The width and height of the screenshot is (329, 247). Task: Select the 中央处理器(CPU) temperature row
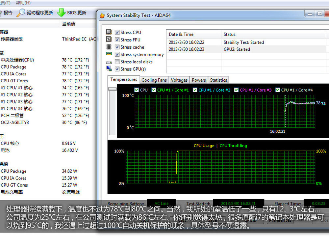point(48,60)
